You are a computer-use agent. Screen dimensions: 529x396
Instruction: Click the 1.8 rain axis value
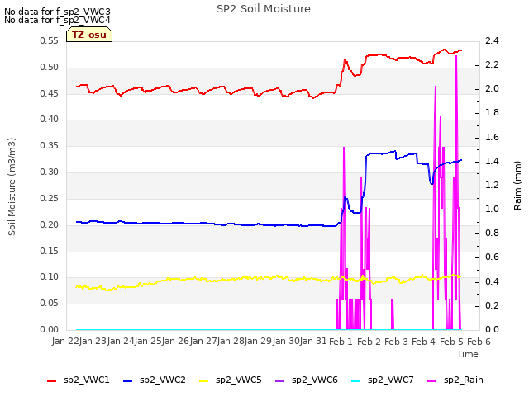492,112
